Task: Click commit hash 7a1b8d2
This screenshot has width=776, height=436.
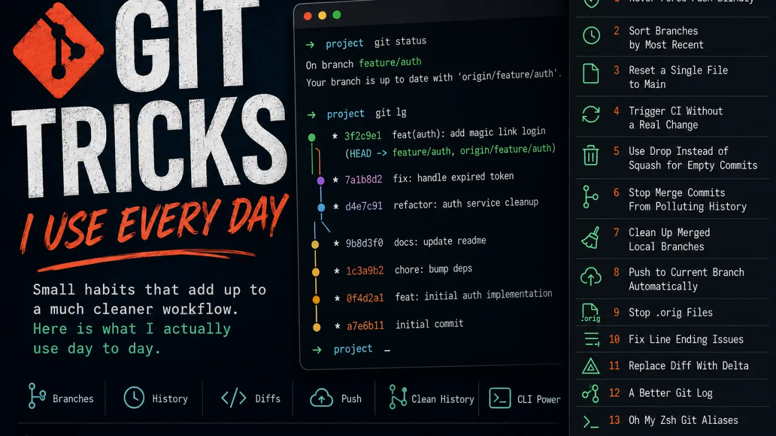Action: 364,179
